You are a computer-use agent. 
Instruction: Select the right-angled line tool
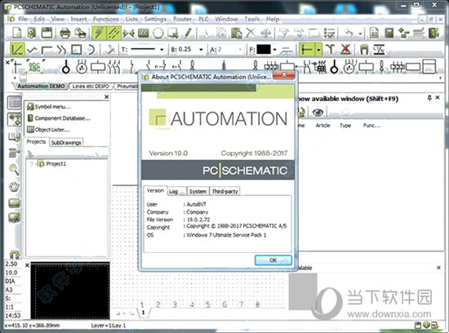coord(47,50)
